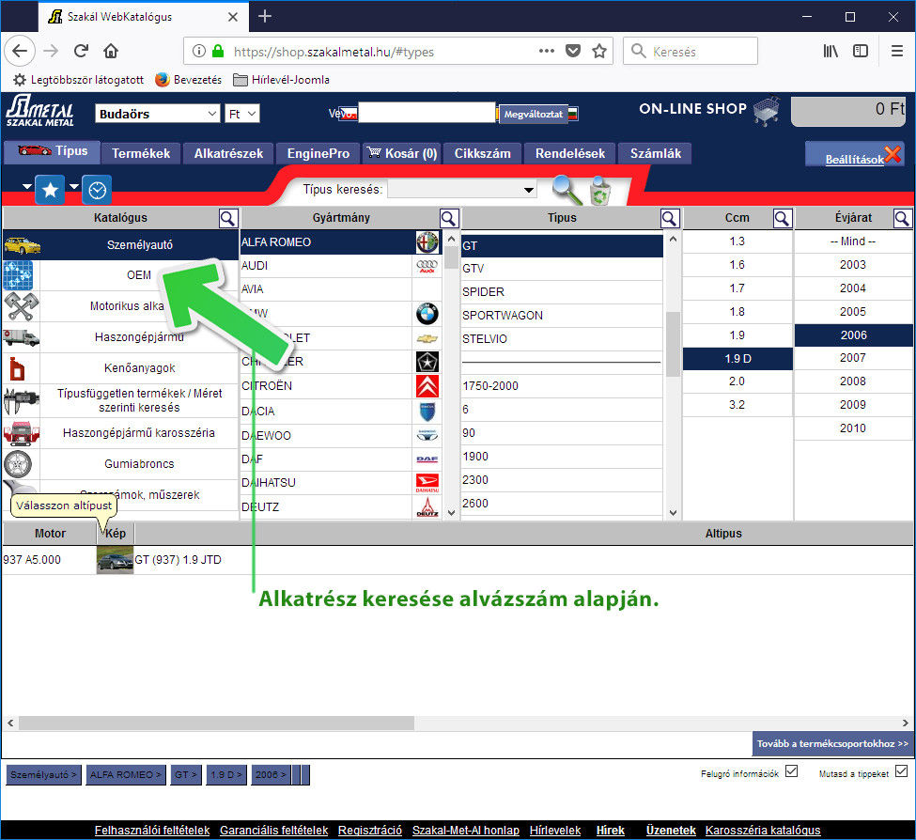The width and height of the screenshot is (916, 840).
Task: Select the STELVIO type row
Action: point(562,339)
